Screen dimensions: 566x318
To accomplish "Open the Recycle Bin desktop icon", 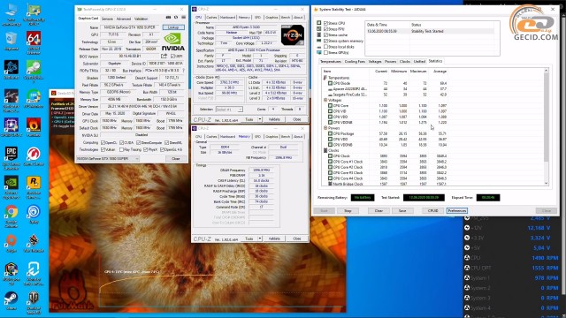I will click(11, 41).
